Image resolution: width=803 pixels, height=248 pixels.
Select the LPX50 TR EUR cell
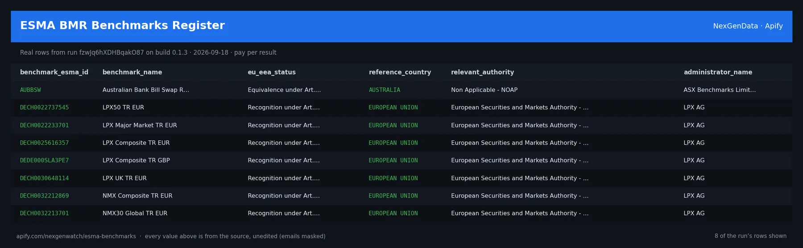[x=123, y=107]
